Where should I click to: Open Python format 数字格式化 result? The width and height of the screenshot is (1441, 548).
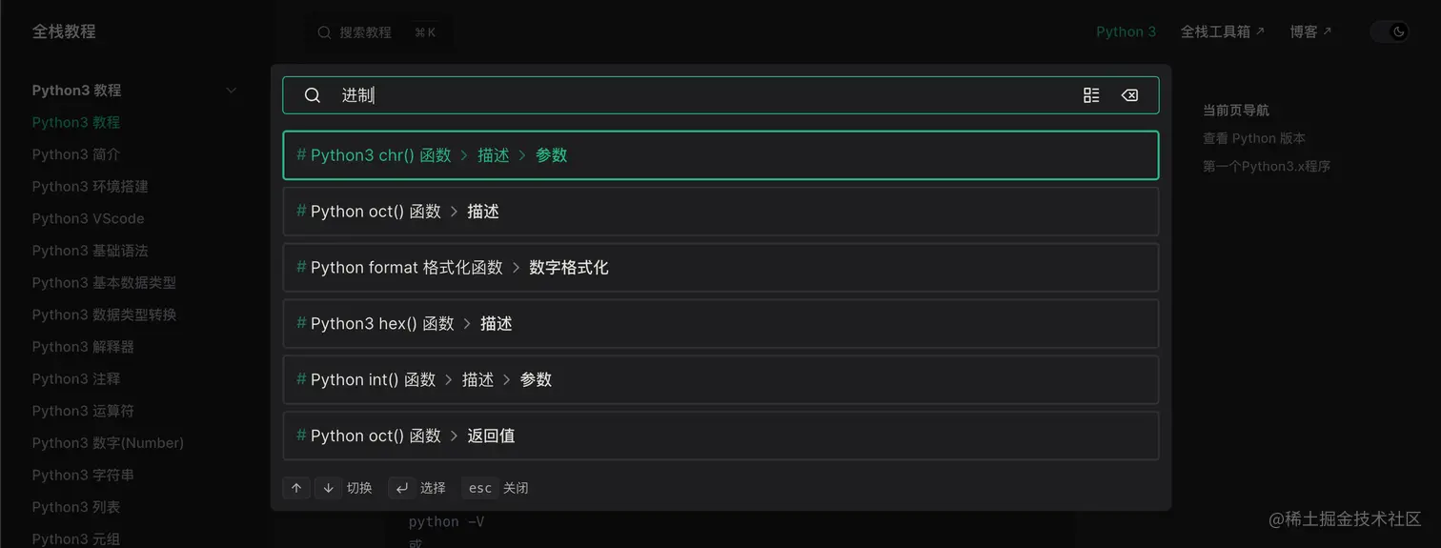click(x=720, y=268)
